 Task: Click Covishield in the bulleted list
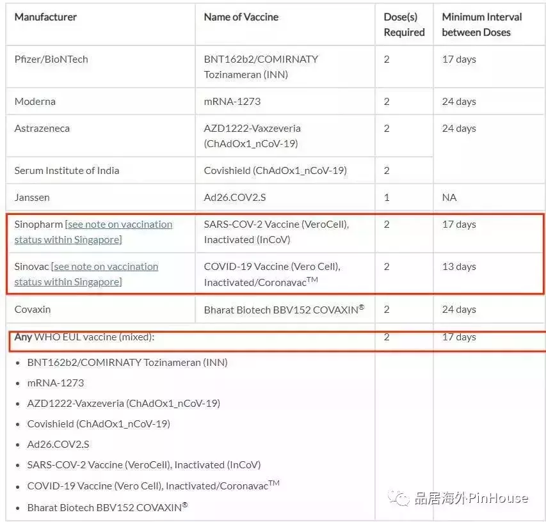(99, 424)
